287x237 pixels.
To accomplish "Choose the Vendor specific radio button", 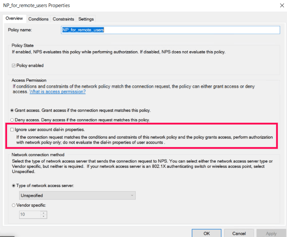I will coord(13,205).
